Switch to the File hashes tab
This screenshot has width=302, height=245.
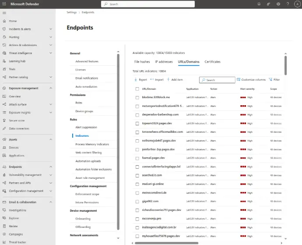click(142, 62)
